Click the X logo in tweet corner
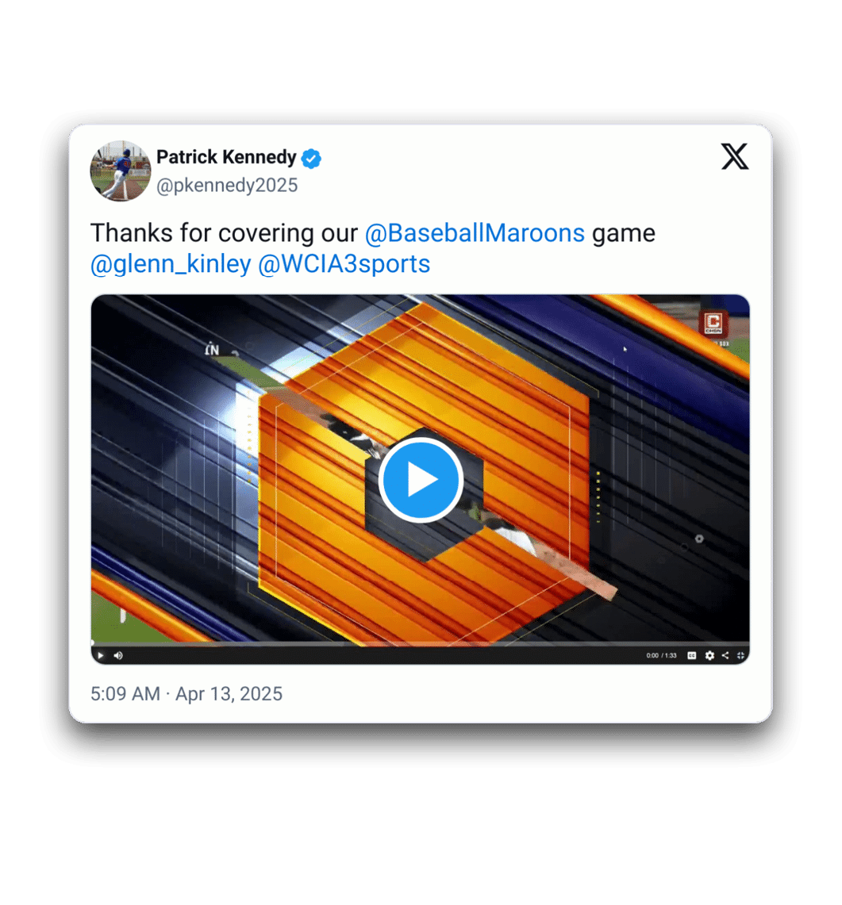Screen dimensions: 842x905 click(735, 156)
